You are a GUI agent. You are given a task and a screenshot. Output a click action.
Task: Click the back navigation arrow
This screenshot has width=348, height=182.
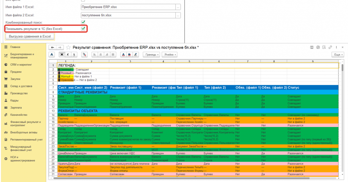(52, 48)
